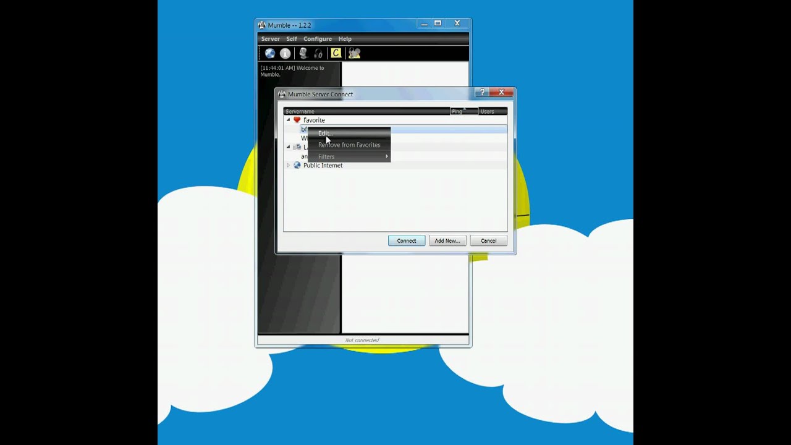Sort by the Ping column header

pyautogui.click(x=464, y=111)
